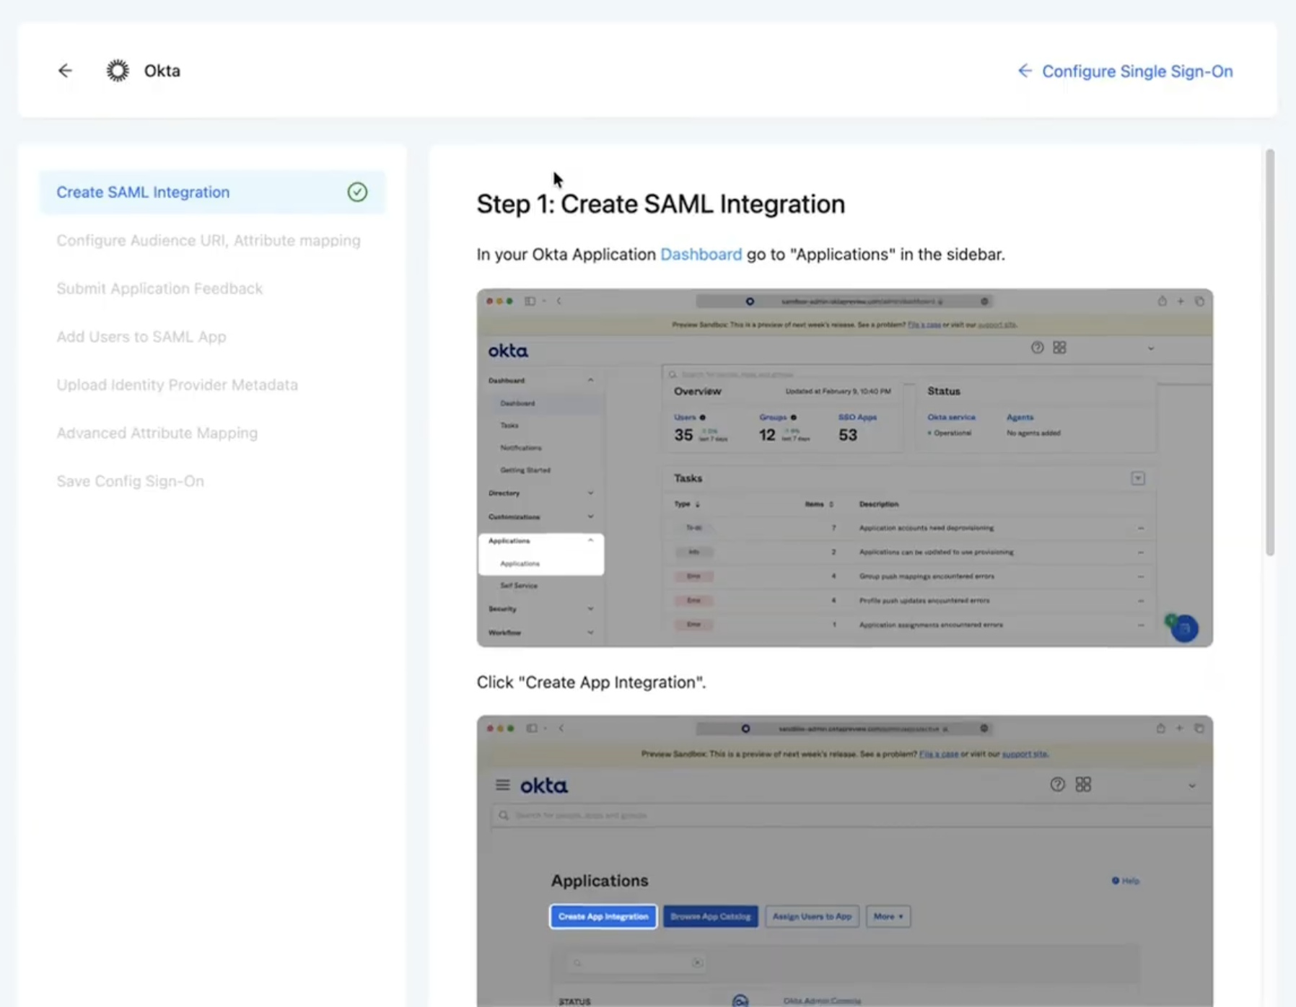
Task: Click the text 'Click "Create App Integration".'
Action: [x=591, y=682]
